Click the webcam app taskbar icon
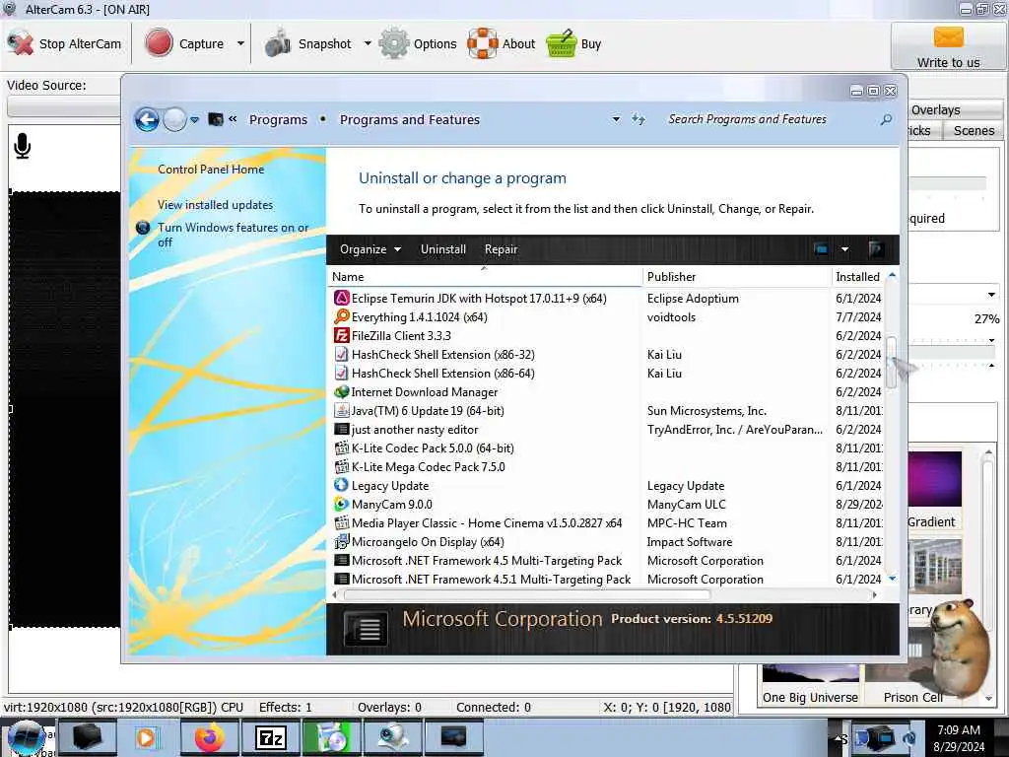 tap(392, 737)
